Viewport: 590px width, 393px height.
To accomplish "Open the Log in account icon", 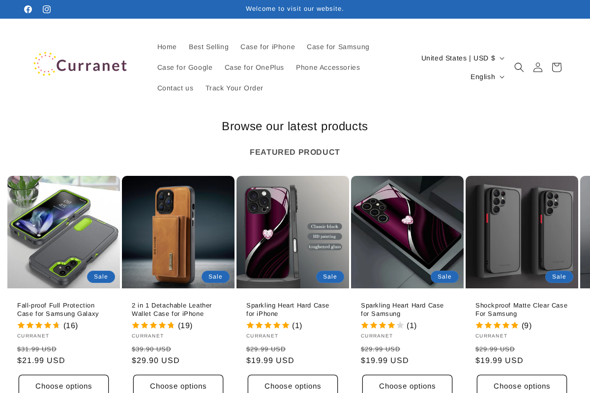I will click(537, 67).
